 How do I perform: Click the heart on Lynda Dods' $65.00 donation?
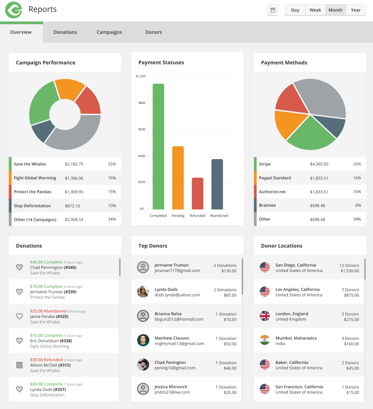pyautogui.click(x=19, y=389)
